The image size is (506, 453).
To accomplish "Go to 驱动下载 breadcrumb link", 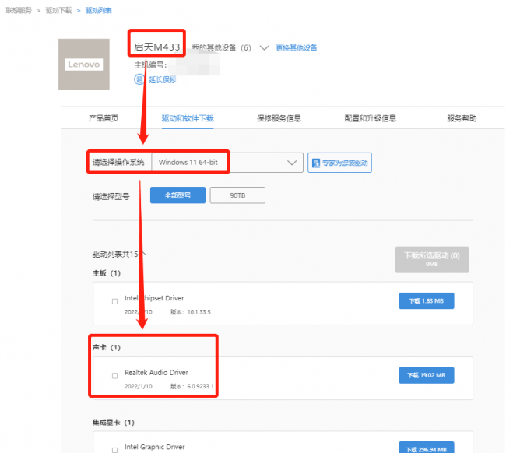I will point(58,11).
